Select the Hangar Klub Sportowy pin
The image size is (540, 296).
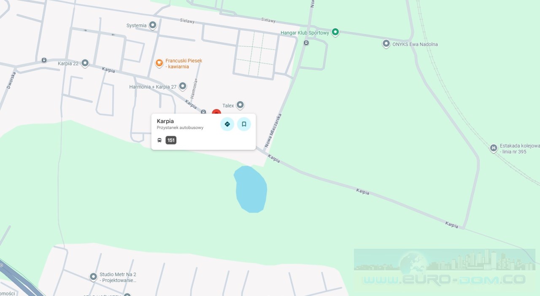[335, 32]
